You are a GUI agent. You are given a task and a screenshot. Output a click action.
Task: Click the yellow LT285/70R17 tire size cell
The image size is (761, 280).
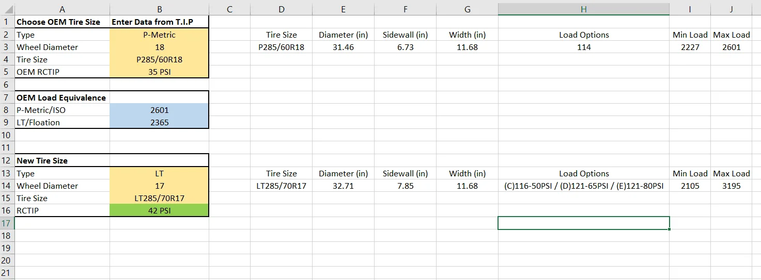click(x=159, y=199)
